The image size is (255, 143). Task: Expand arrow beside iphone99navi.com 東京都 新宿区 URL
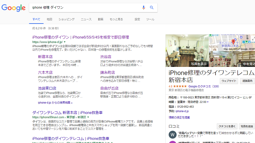tap(88, 117)
